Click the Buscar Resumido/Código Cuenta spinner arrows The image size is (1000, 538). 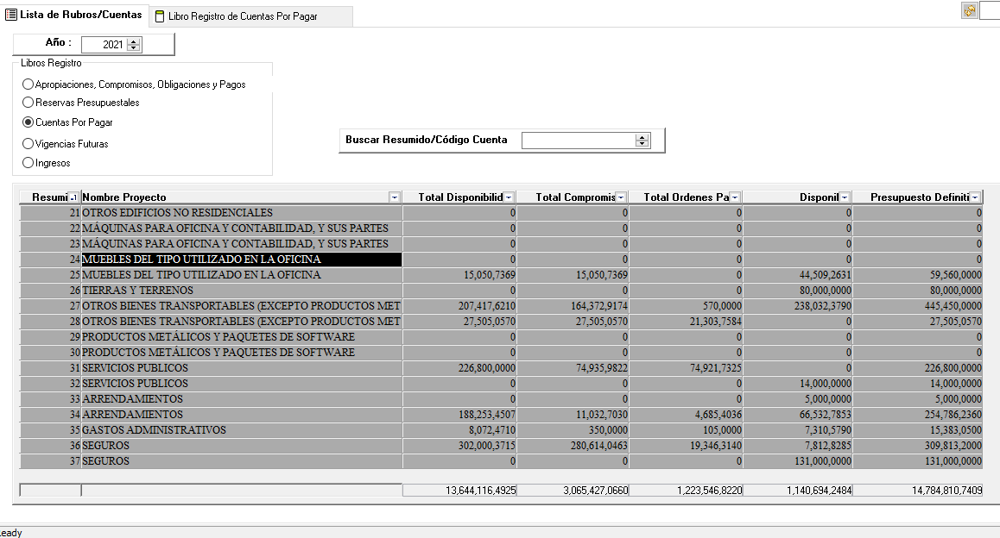[x=642, y=141]
